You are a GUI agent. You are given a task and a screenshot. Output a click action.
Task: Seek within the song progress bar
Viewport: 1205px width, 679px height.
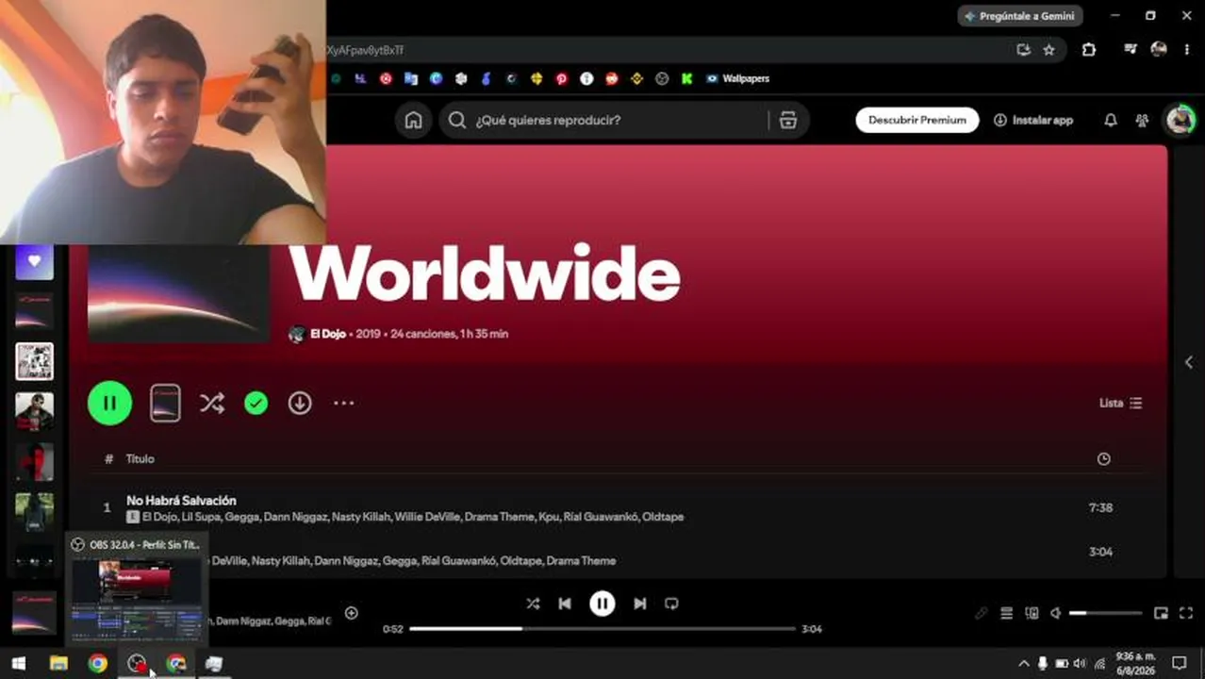click(x=603, y=629)
